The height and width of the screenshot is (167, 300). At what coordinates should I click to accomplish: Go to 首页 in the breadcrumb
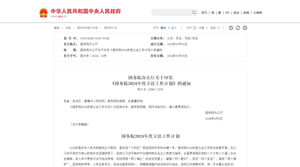coord(57,28)
